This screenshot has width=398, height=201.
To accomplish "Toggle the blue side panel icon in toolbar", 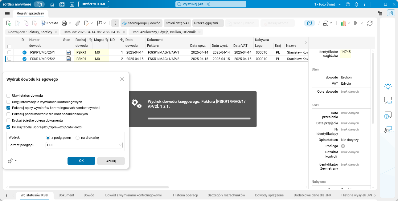I will [x=310, y=23].
